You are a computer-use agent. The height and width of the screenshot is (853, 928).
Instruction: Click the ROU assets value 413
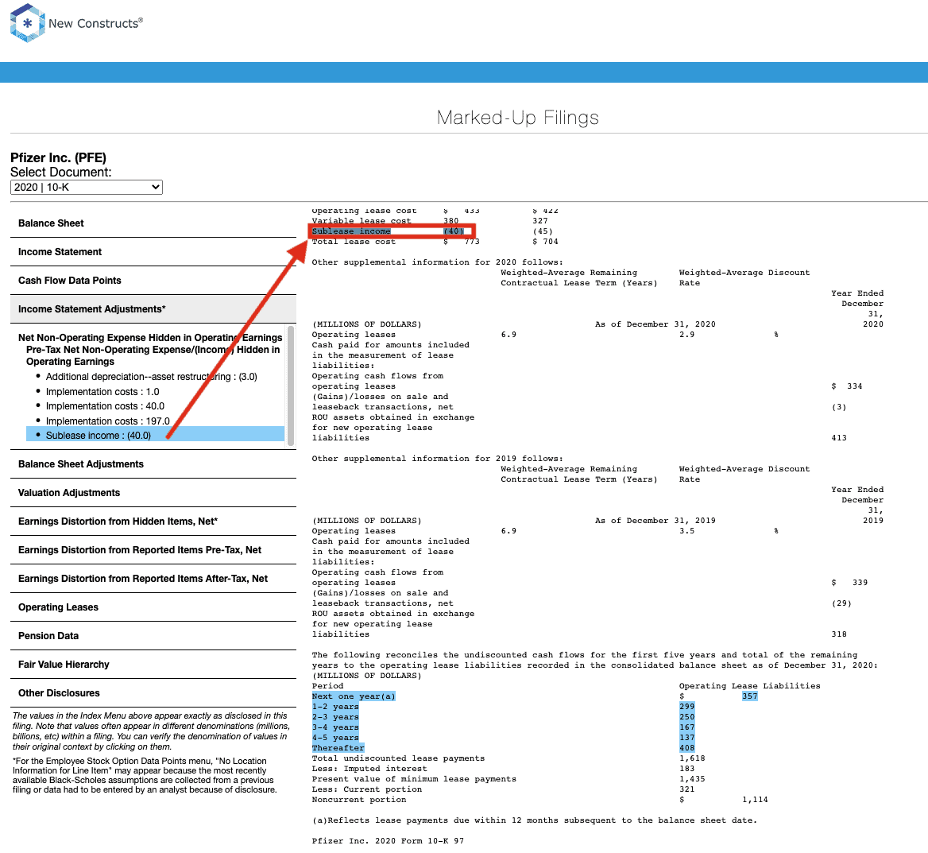point(839,438)
